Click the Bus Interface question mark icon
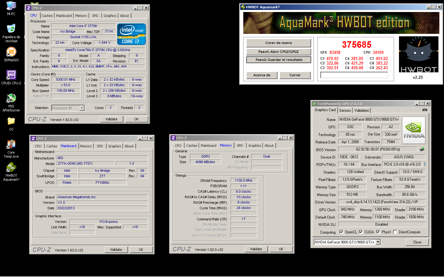Screen dimensions: 444x277 tap(424, 164)
